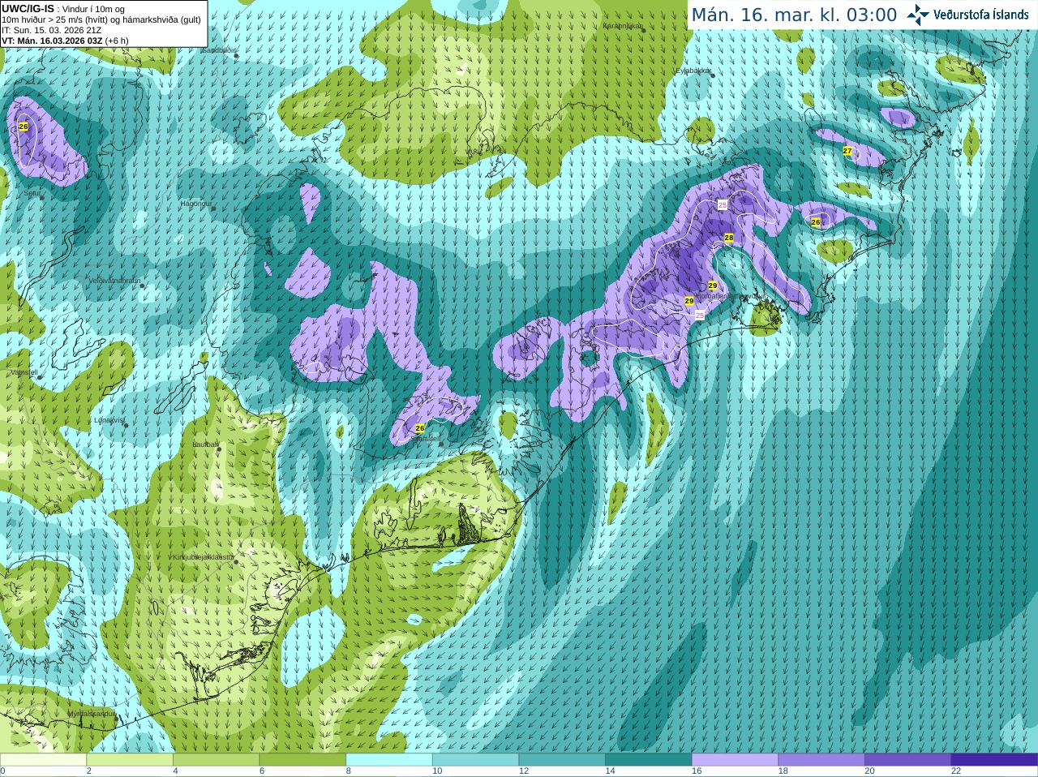Click the Laufbali station dot

point(219,449)
